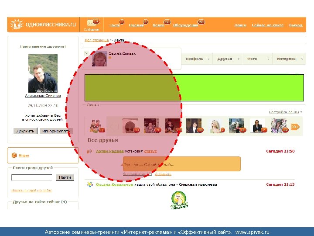Select friend thumbnail with badge 22
The width and height of the screenshot is (314, 236).
279,126
